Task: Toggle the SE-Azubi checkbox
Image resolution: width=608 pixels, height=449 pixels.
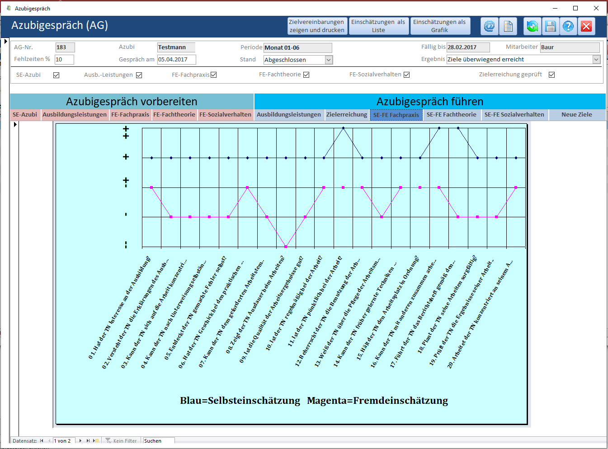Action: click(x=56, y=75)
